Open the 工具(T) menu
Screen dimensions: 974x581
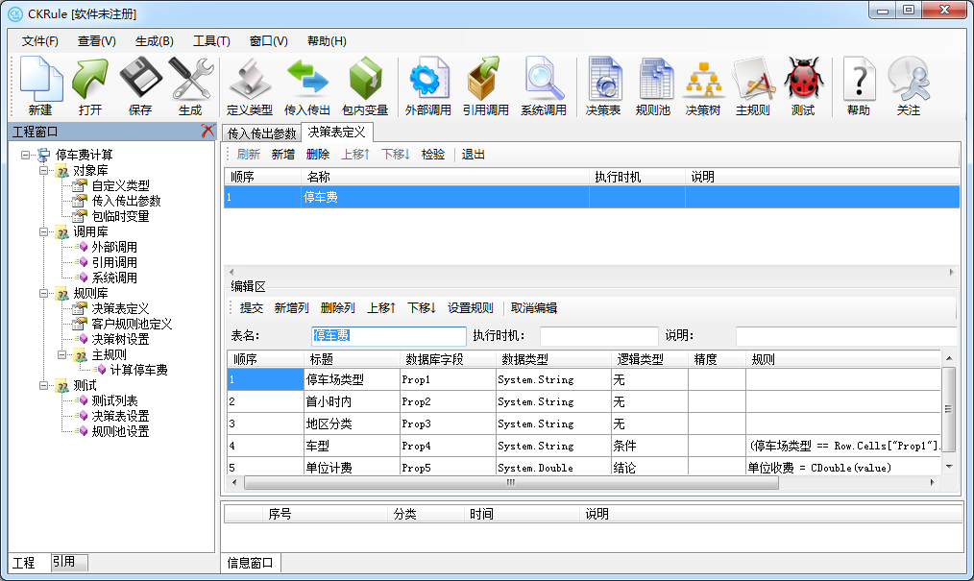(211, 41)
